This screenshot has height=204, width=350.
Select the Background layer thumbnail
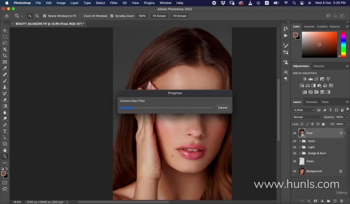point(302,171)
